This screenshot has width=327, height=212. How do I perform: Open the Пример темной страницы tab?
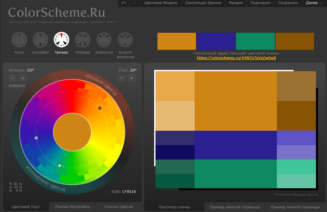295,207
